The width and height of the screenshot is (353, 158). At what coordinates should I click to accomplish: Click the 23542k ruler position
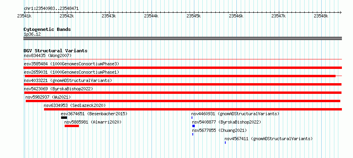point(67,16)
